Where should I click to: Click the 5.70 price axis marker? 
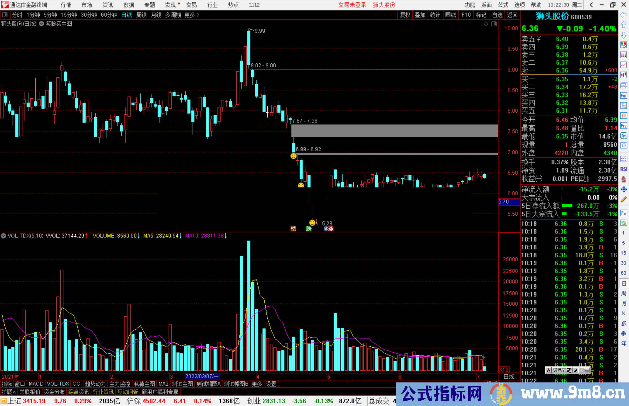(509, 202)
